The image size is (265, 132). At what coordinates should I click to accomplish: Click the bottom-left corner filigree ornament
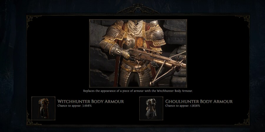(33, 119)
